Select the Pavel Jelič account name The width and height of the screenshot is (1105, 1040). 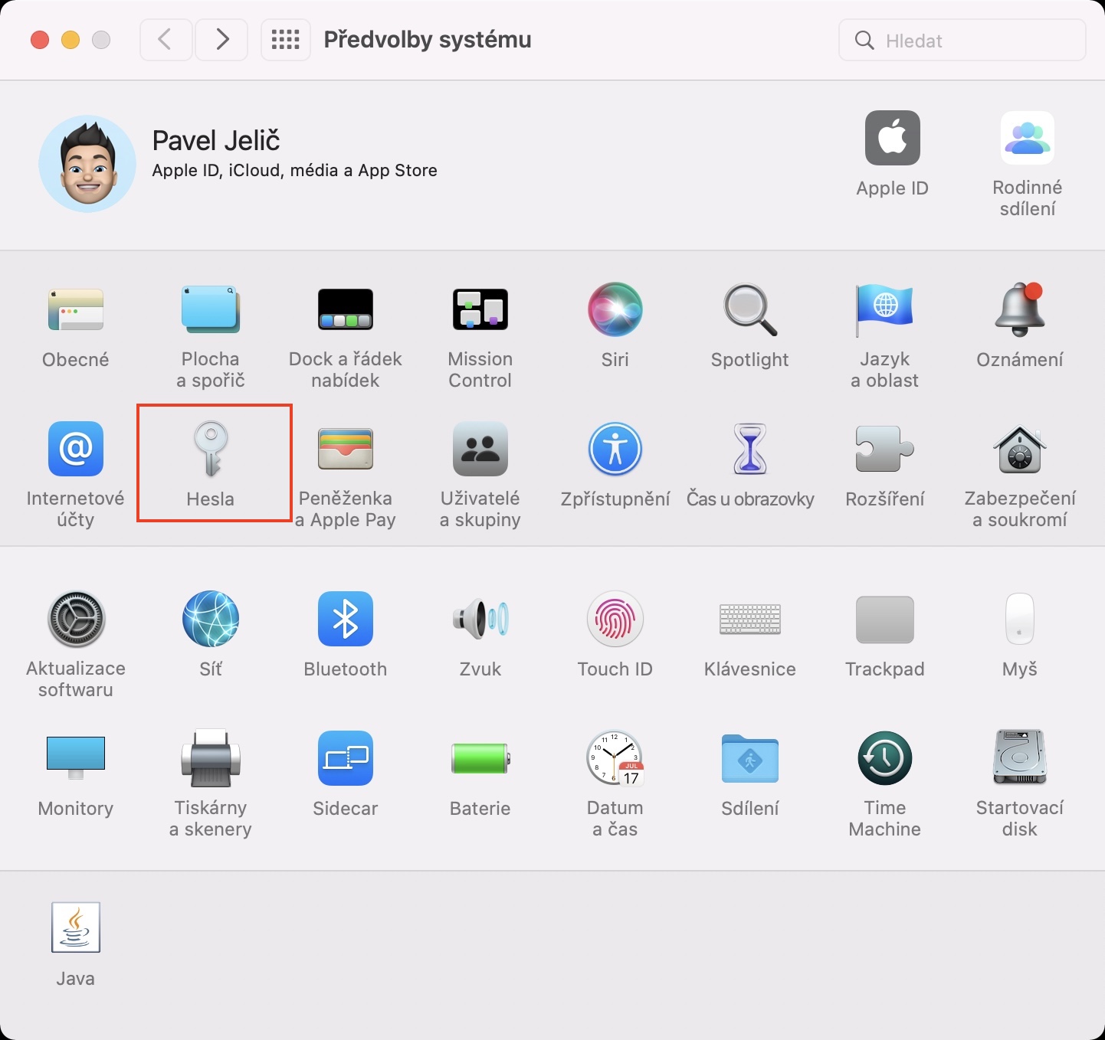pos(216,141)
